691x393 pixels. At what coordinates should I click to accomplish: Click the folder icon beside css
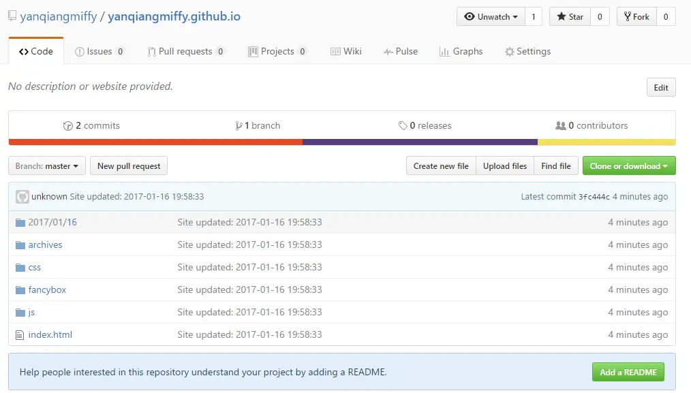[x=20, y=268]
